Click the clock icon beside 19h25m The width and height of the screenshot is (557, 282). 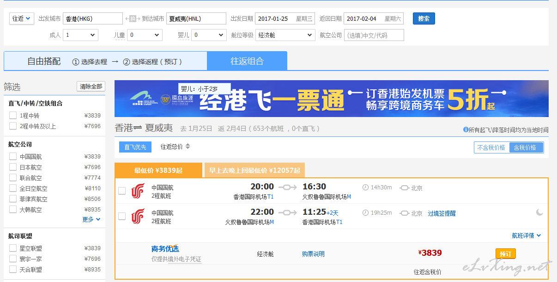(366, 213)
